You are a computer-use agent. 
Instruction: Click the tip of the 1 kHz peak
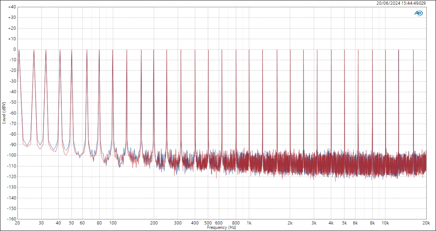249,50
